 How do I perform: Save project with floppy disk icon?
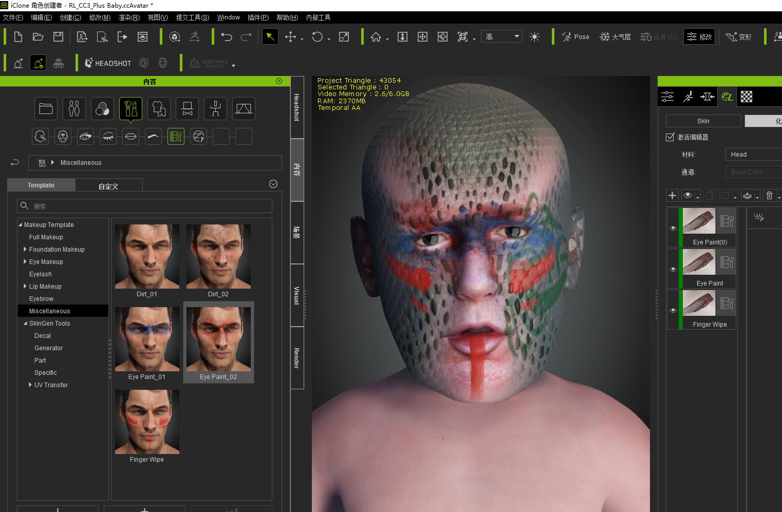point(58,36)
